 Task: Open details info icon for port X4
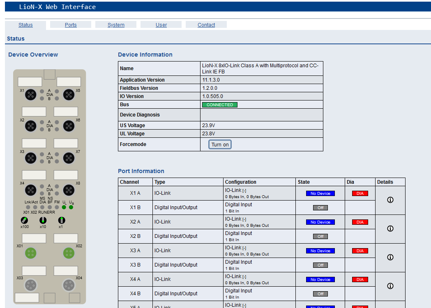[x=390, y=286]
